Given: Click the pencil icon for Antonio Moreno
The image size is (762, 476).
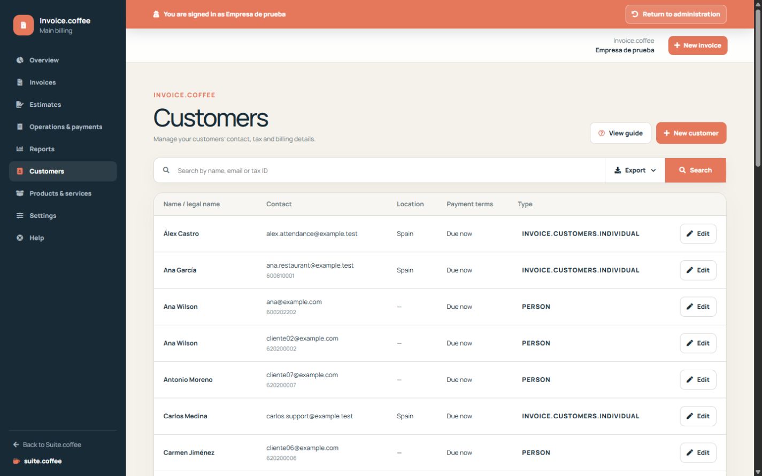Looking at the screenshot, I should click(x=690, y=380).
